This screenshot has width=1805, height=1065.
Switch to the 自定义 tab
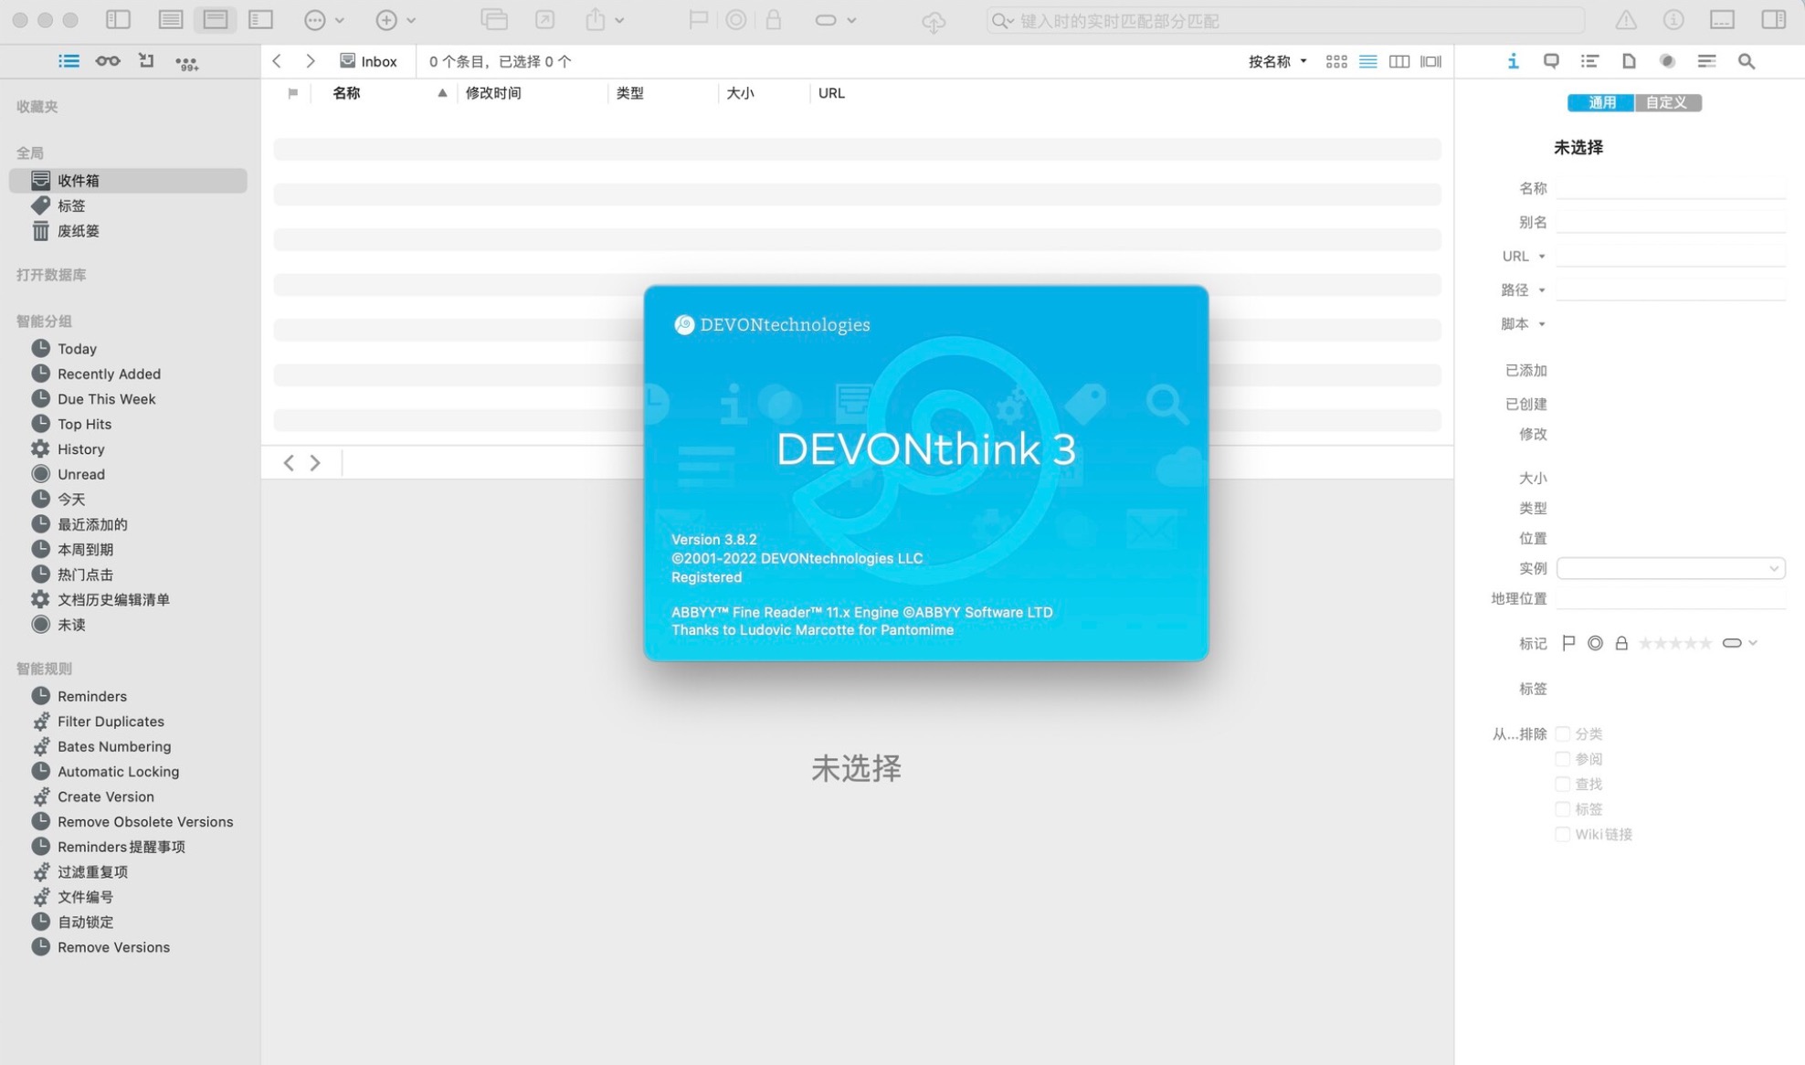tap(1667, 102)
